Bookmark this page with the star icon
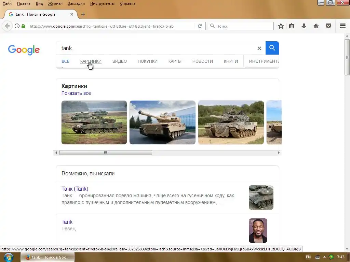The width and height of the screenshot is (350, 262). (x=281, y=26)
